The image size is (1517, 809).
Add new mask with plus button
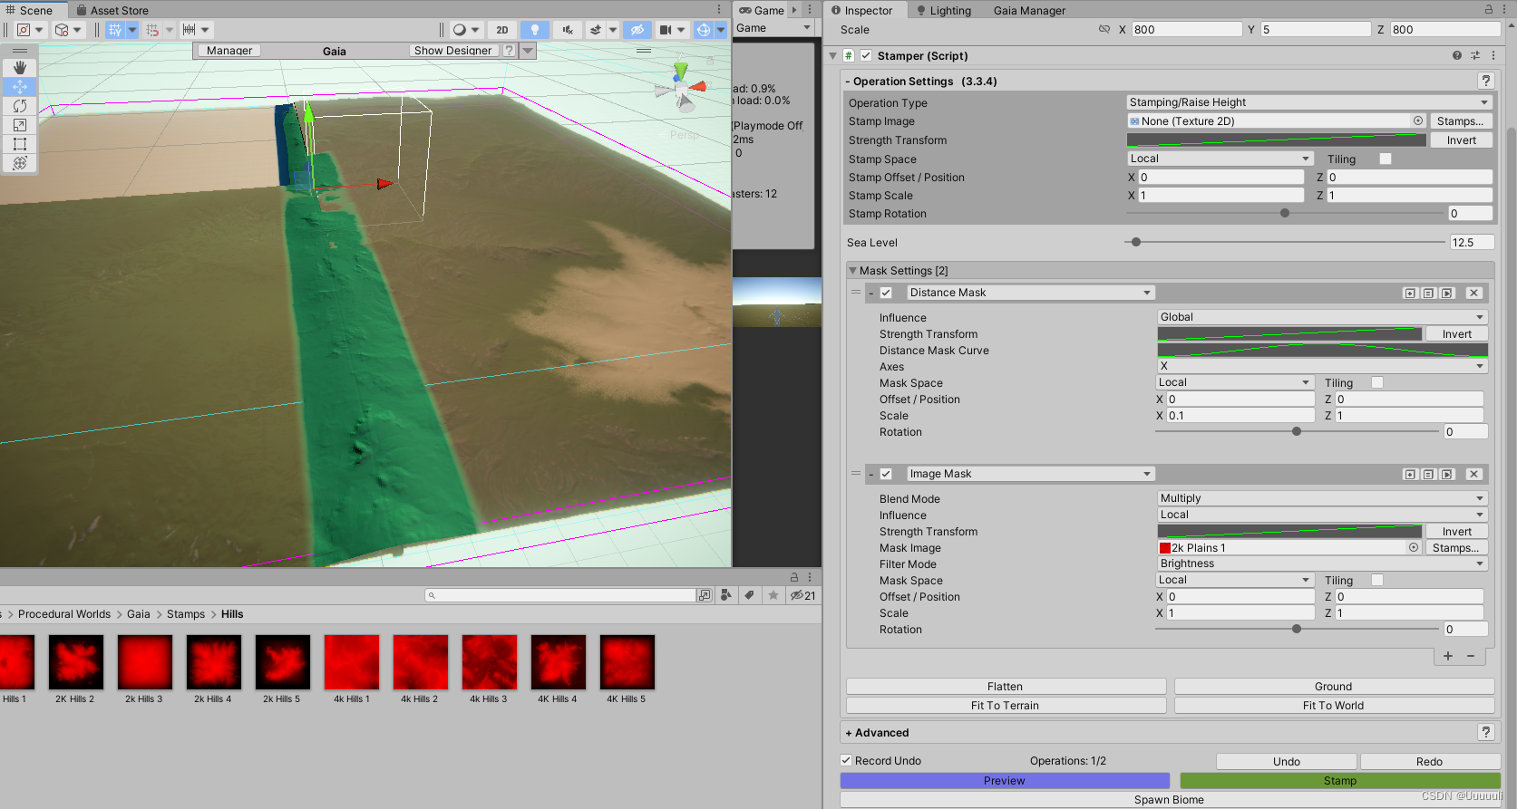tap(1448, 656)
